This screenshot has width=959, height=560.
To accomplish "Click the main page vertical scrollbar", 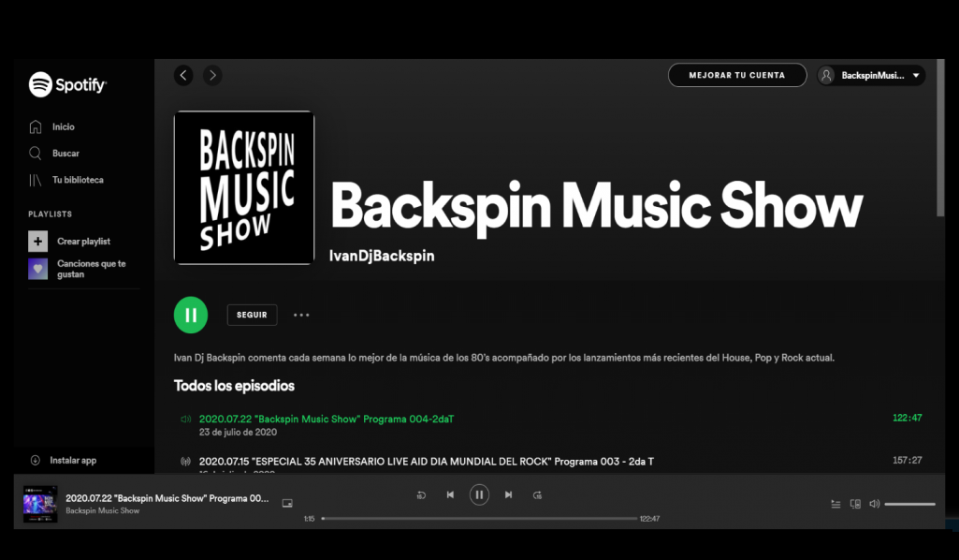I will click(940, 138).
